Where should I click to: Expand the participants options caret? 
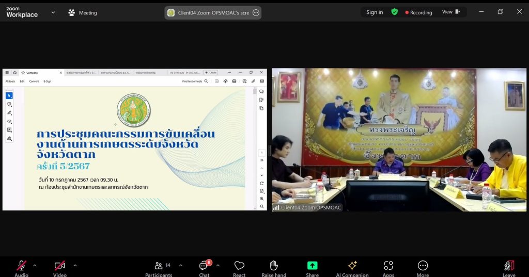[x=180, y=266]
